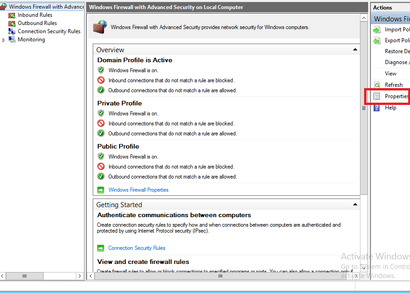Collapse the Overview section
Image resolution: width=410 pixels, height=293 pixels.
pyautogui.click(x=355, y=50)
